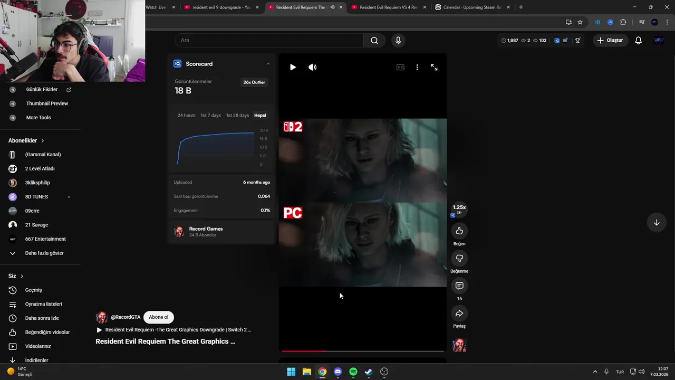Change the 1.25x playback speed
This screenshot has height=380, width=675.
(459, 209)
